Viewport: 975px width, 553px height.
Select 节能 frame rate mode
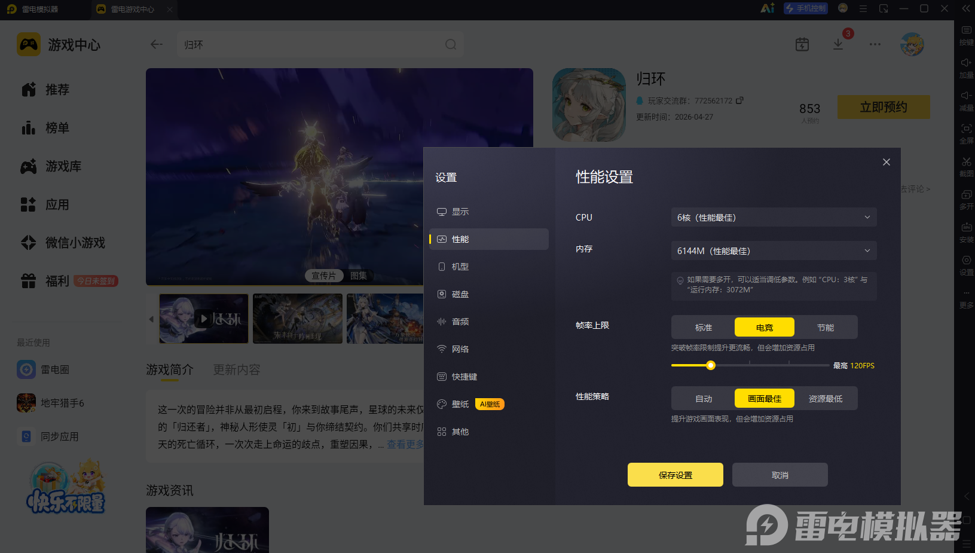click(x=826, y=328)
